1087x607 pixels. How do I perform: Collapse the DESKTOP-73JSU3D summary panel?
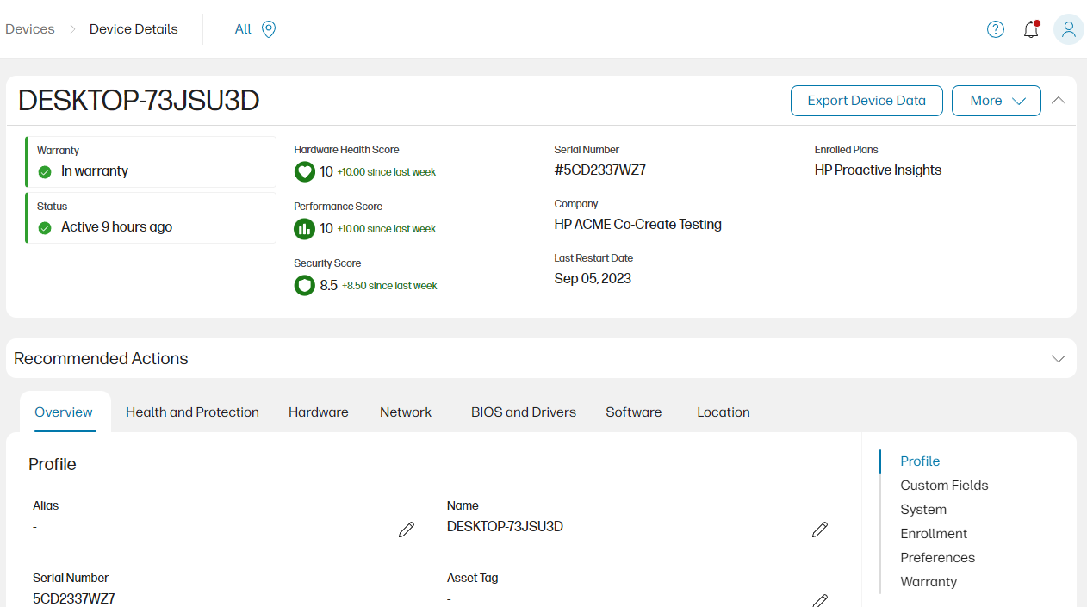tap(1058, 100)
